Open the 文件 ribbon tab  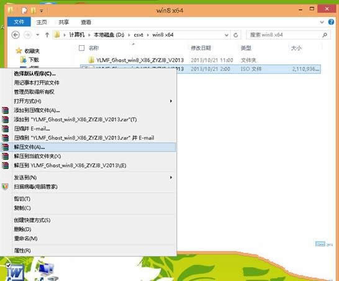19,22
